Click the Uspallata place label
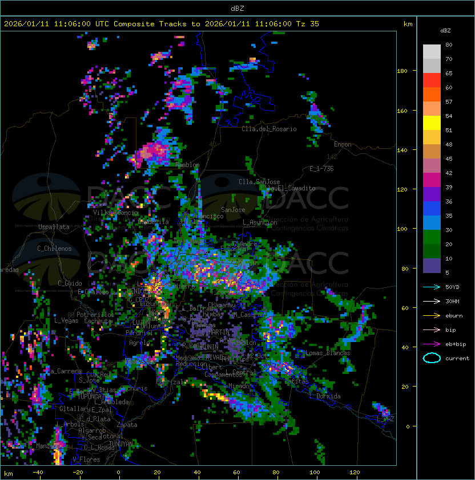The height and width of the screenshot is (480, 475). [x=54, y=227]
